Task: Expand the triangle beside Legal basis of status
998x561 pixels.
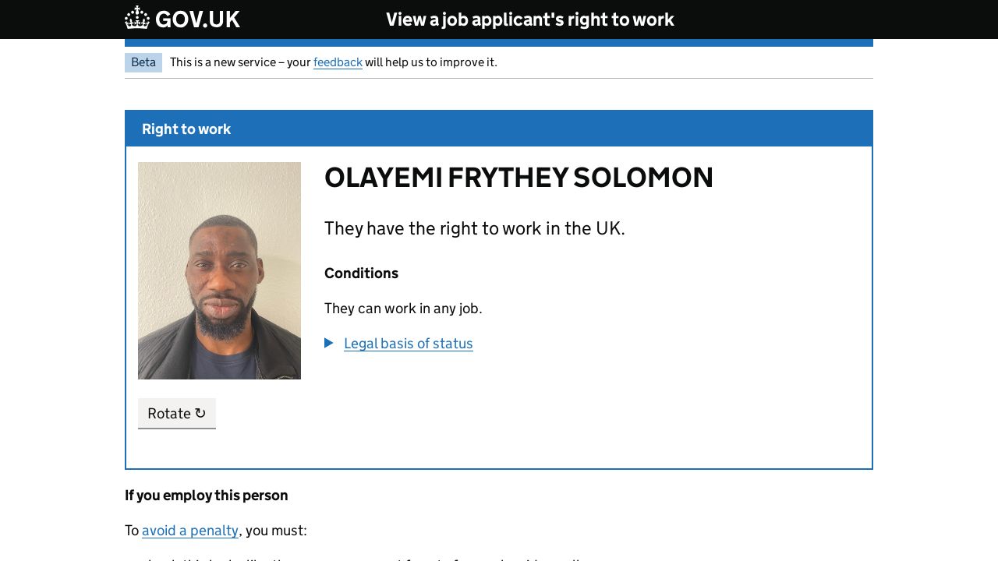Action: point(329,343)
